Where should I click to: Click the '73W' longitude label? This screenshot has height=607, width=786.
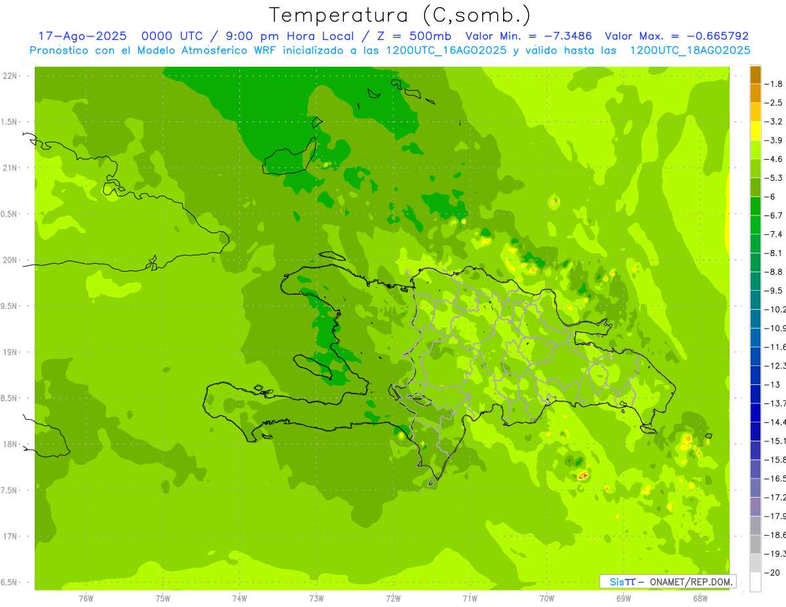coord(316,598)
